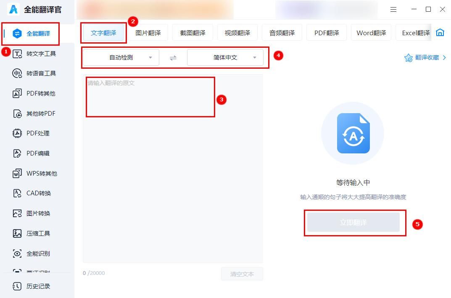Viewport: 451px width, 298px height.
Task: Click the home icon beside Excel翻译
Action: point(440,32)
